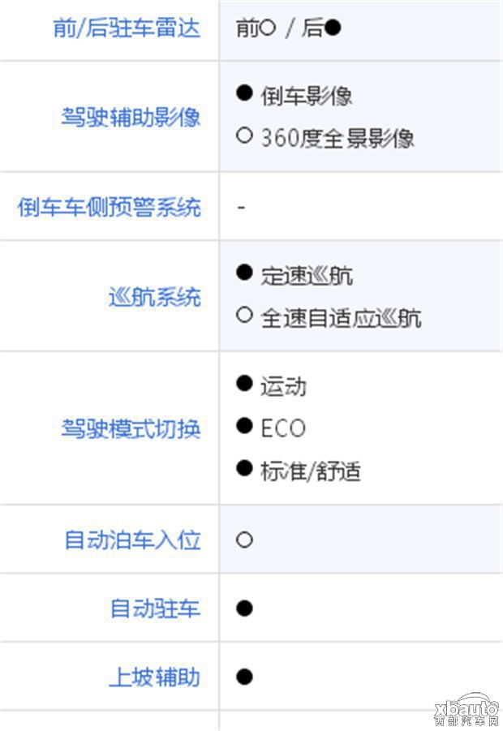Open the 前/后驻车雷达 link
This screenshot has width=503, height=731.
tap(127, 28)
